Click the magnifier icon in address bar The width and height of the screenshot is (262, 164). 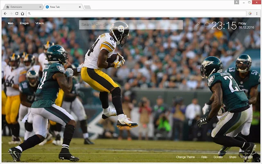point(29,14)
